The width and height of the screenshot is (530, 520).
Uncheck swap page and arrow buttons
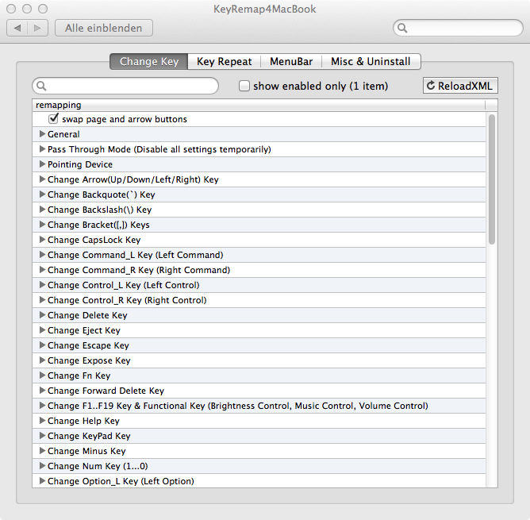click(x=53, y=119)
